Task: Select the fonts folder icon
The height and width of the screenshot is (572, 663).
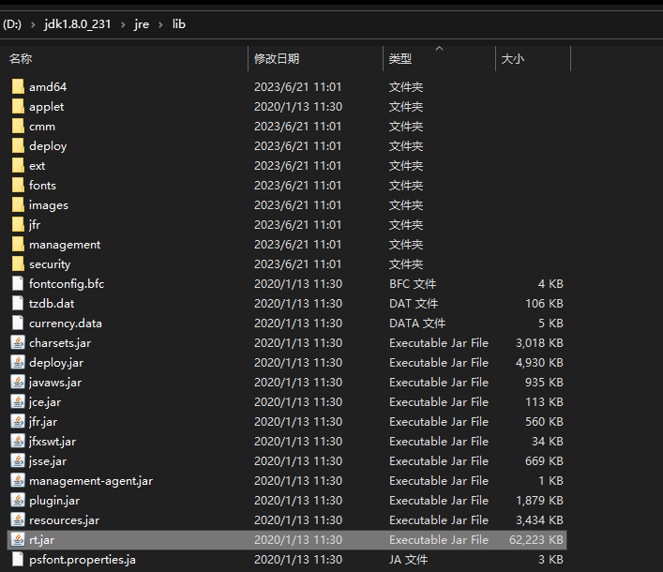Action: click(x=18, y=185)
